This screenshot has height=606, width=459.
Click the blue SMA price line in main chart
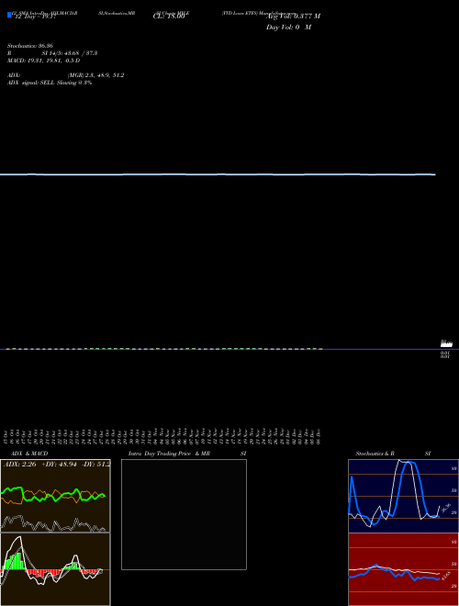tap(218, 174)
